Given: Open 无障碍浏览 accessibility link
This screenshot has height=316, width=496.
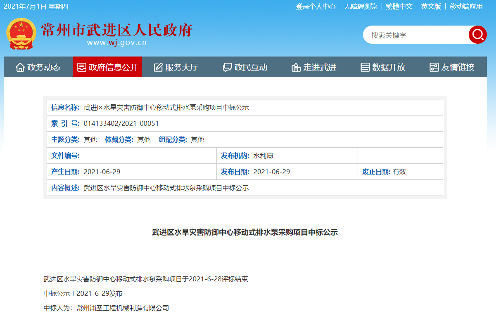Looking at the screenshot, I should coord(361,6).
